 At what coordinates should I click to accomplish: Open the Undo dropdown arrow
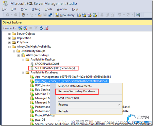(124, 15)
